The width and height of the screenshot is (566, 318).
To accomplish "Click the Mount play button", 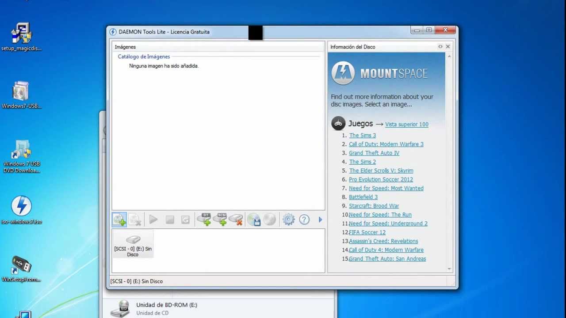I will [153, 220].
